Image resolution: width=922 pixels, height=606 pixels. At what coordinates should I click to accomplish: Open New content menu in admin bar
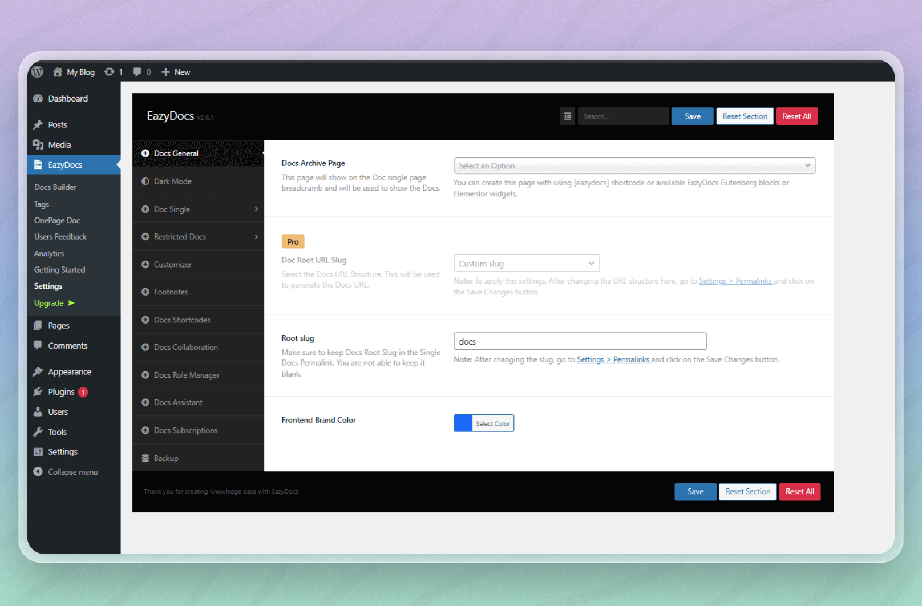(176, 72)
